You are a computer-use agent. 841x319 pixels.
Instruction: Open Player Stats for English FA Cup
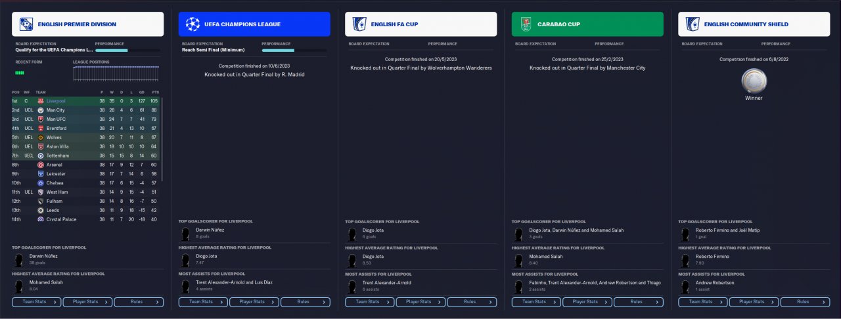pos(420,302)
